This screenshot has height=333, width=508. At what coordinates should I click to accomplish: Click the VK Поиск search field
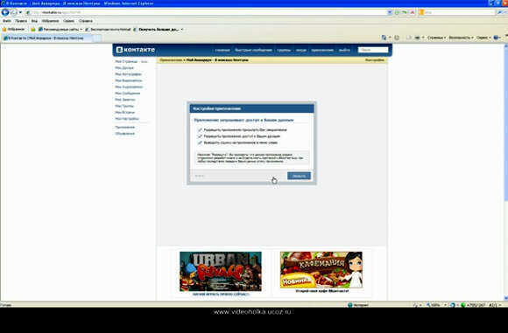tap(373, 50)
